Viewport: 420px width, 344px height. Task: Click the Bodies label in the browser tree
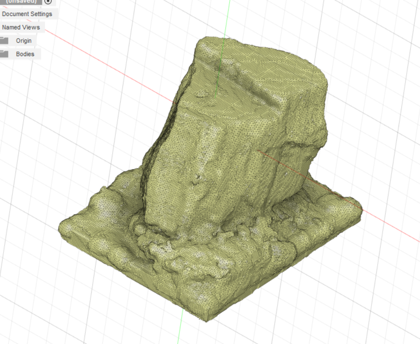[25, 54]
